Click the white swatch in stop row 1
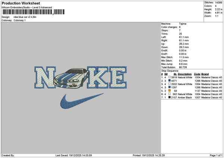This screenshot has height=158, width=224. (x=169, y=77)
